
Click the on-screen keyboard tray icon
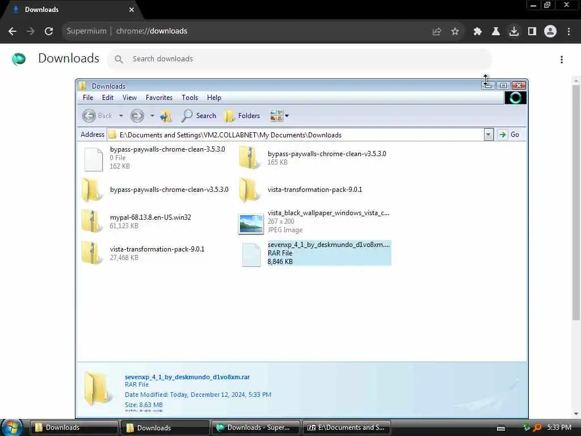[501, 428]
